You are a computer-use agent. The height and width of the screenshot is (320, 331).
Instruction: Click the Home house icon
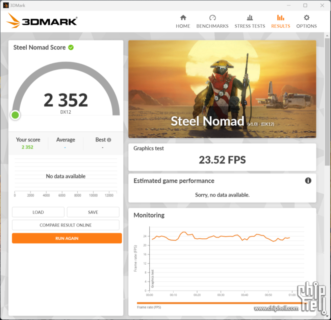[183, 18]
